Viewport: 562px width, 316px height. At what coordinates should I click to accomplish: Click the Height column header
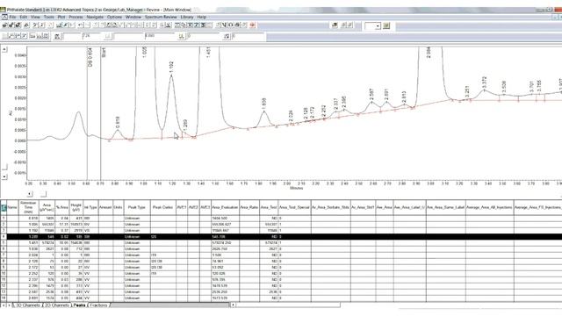[76, 207]
